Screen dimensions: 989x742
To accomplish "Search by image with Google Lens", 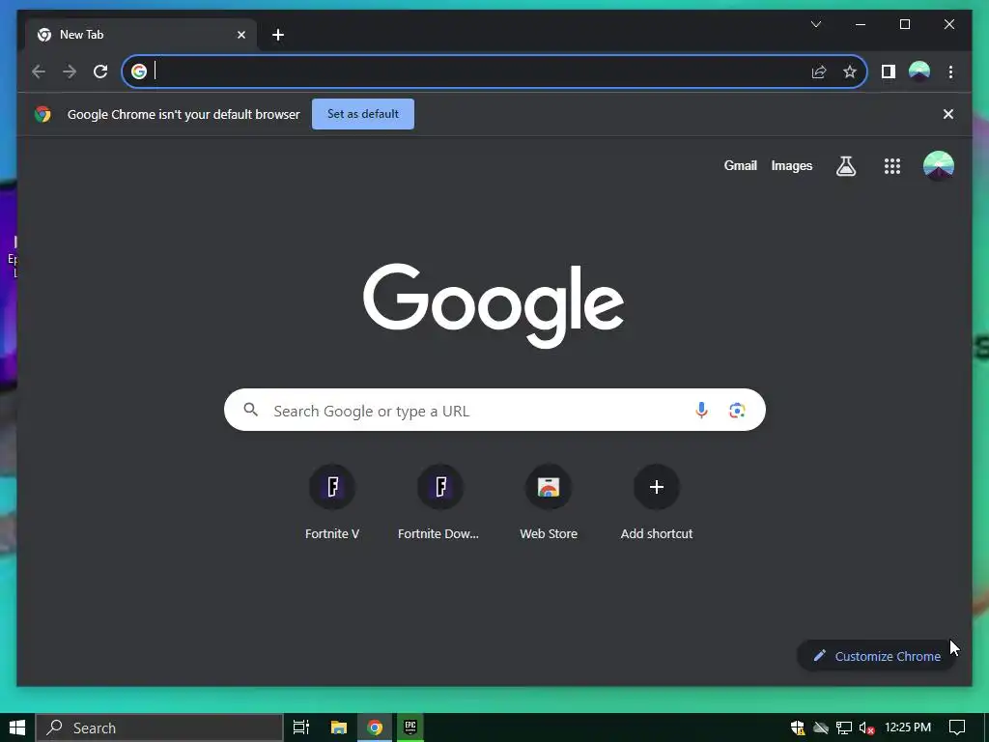I will (737, 411).
